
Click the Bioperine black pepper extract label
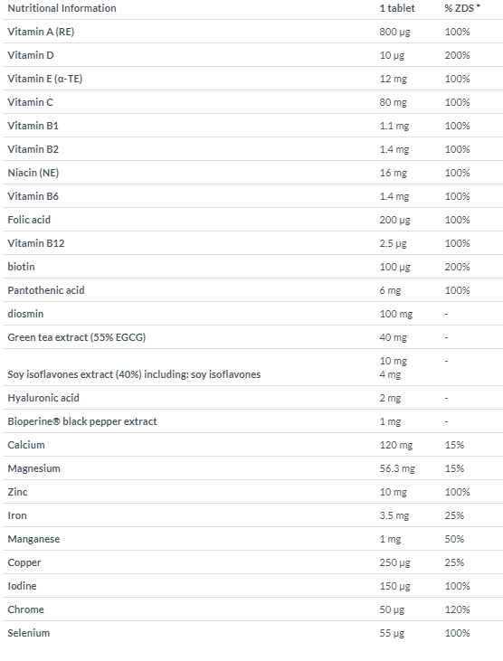(82, 421)
